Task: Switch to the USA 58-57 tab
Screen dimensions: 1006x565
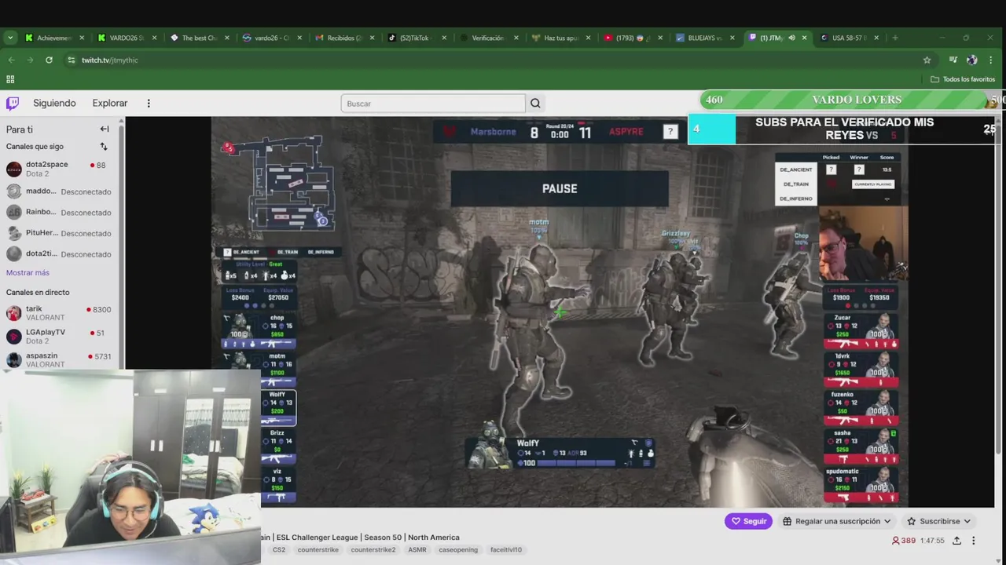Action: (x=849, y=38)
